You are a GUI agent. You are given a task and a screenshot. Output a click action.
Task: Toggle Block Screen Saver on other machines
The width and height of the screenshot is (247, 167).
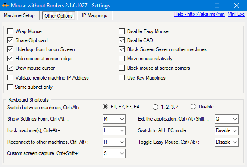click(x=122, y=49)
